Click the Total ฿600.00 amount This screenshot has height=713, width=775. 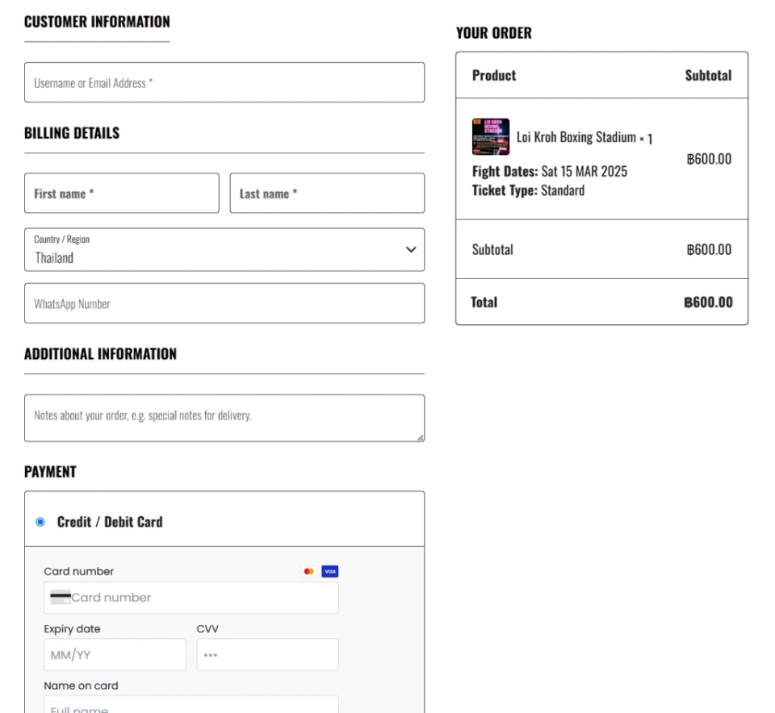(708, 302)
